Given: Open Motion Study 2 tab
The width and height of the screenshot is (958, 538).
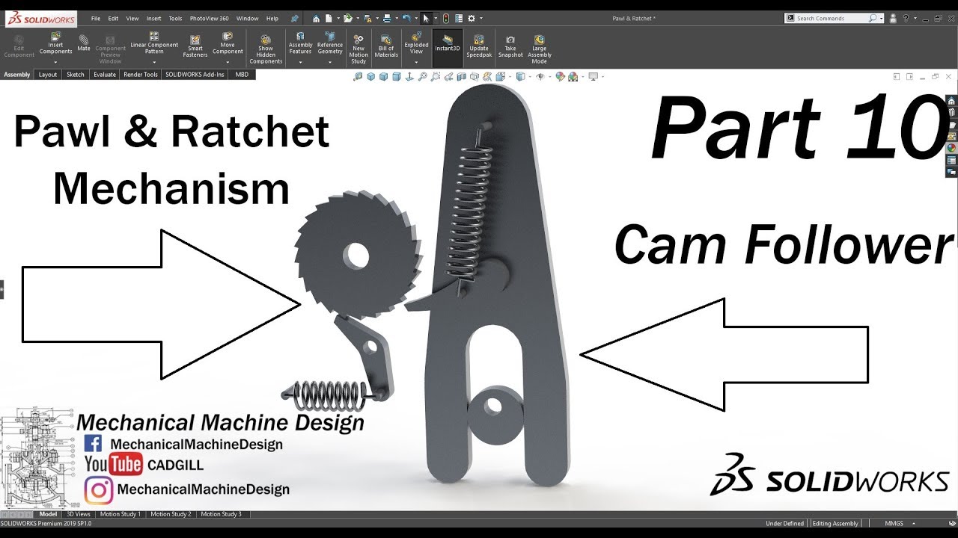Looking at the screenshot, I should 171,514.
